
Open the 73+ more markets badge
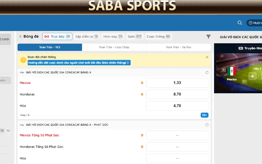pos(204,115)
